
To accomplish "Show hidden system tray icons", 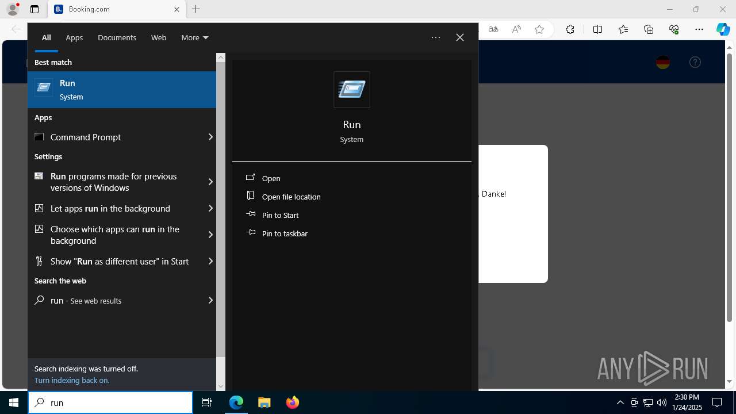I will [x=620, y=402].
